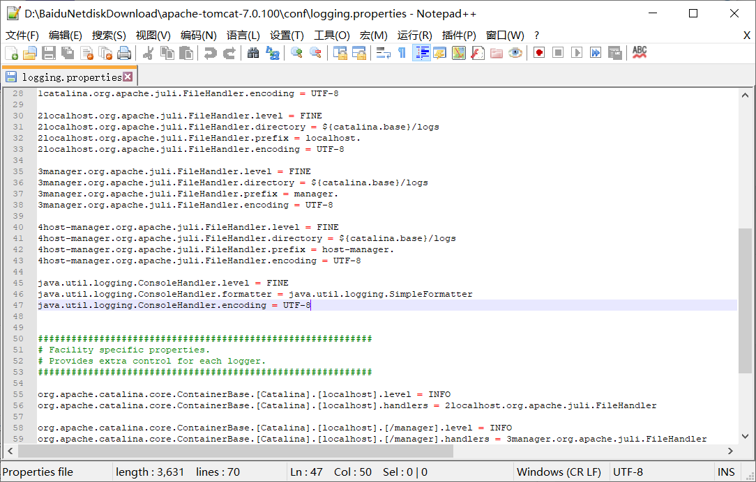The width and height of the screenshot is (756, 482).
Task: Start macro recording red dot button
Action: [539, 53]
